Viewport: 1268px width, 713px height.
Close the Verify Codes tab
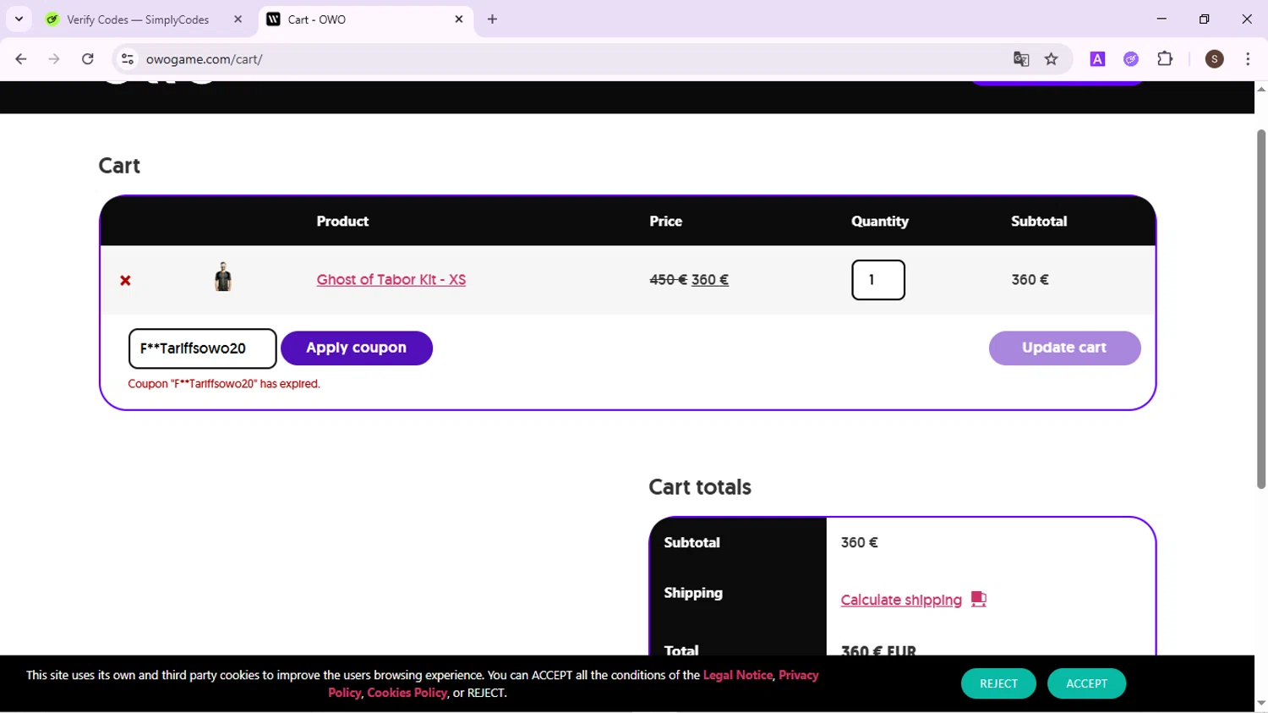coord(238,19)
